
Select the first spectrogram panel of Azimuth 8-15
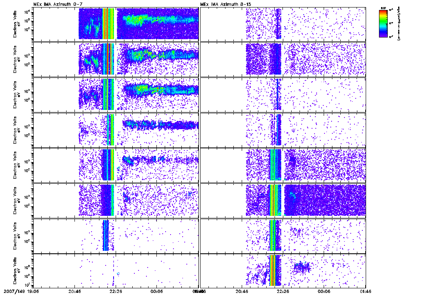283,24
